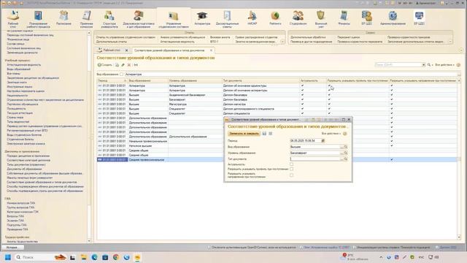Open Структура университета section
This screenshot has width=467, height=263.
point(109,18)
